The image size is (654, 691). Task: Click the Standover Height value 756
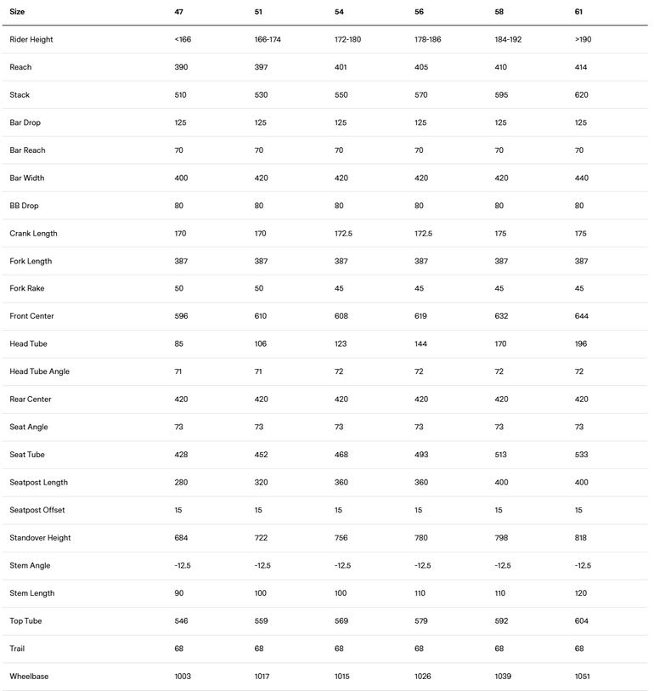(341, 538)
